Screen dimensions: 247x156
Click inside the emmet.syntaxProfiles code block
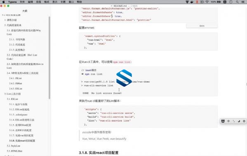point(148,42)
